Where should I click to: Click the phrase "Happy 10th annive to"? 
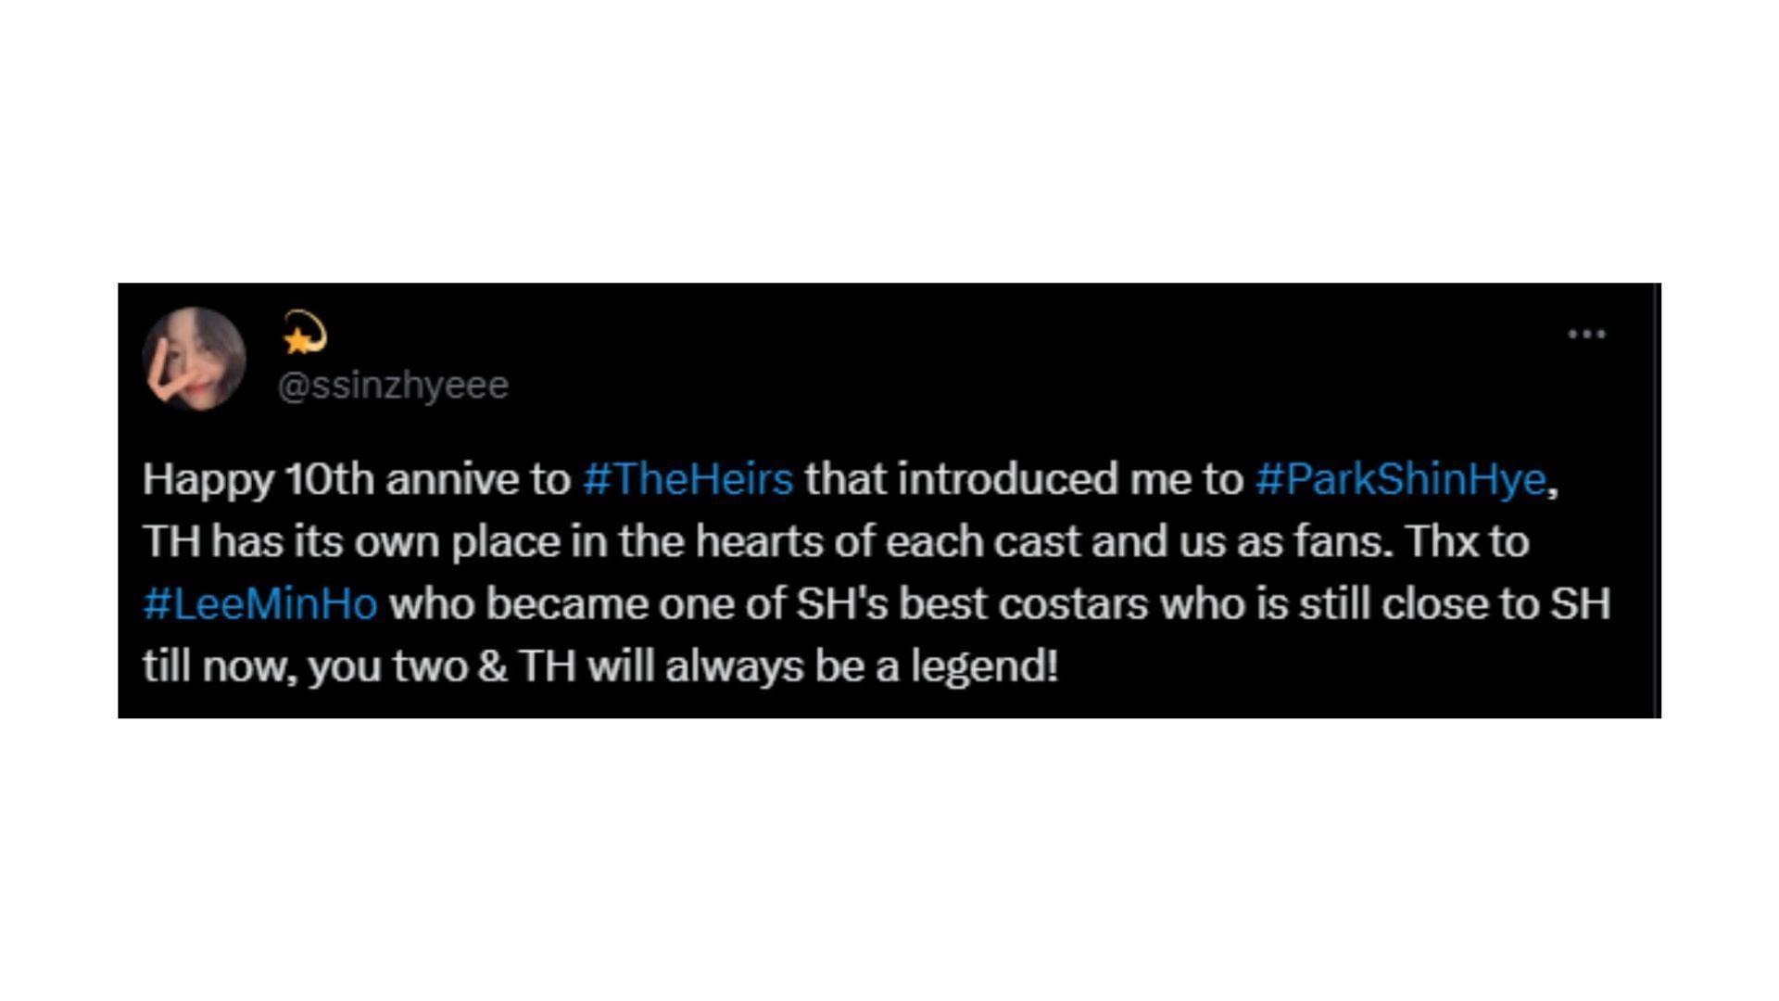(x=356, y=479)
